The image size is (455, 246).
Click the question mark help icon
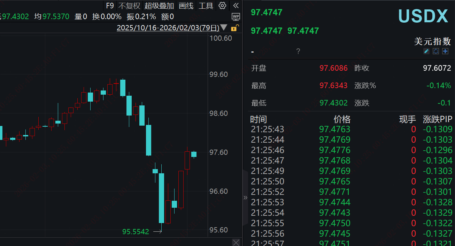point(298,51)
